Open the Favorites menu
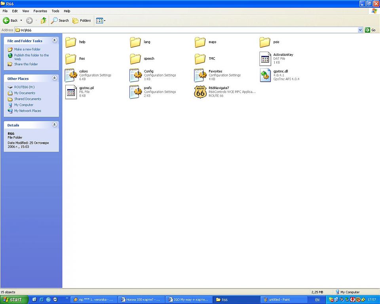 40,11
